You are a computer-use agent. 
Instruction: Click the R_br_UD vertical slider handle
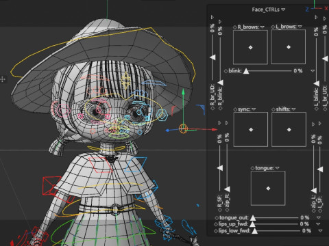(213, 57)
